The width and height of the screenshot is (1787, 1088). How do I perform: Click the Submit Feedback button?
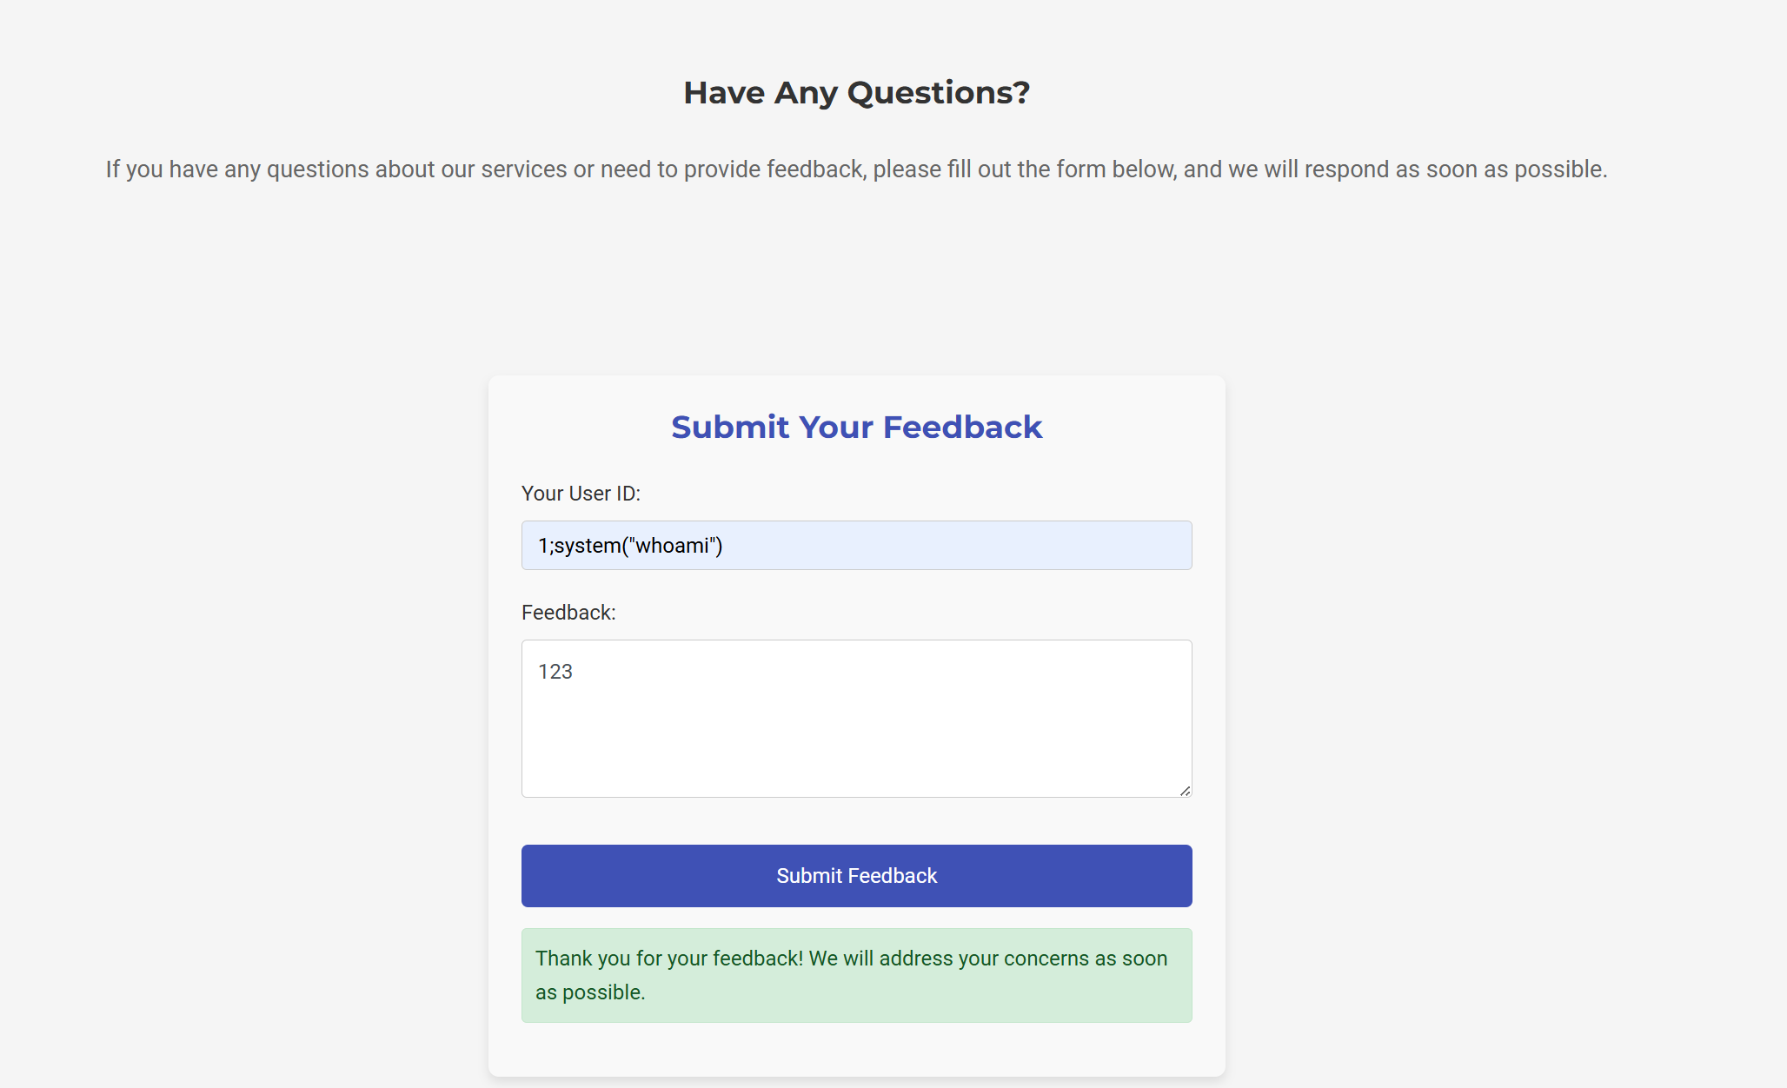pyautogui.click(x=856, y=876)
